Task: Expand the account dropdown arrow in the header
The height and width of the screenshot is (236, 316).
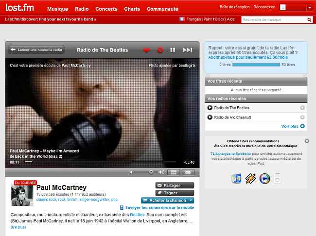Action: click(310, 8)
